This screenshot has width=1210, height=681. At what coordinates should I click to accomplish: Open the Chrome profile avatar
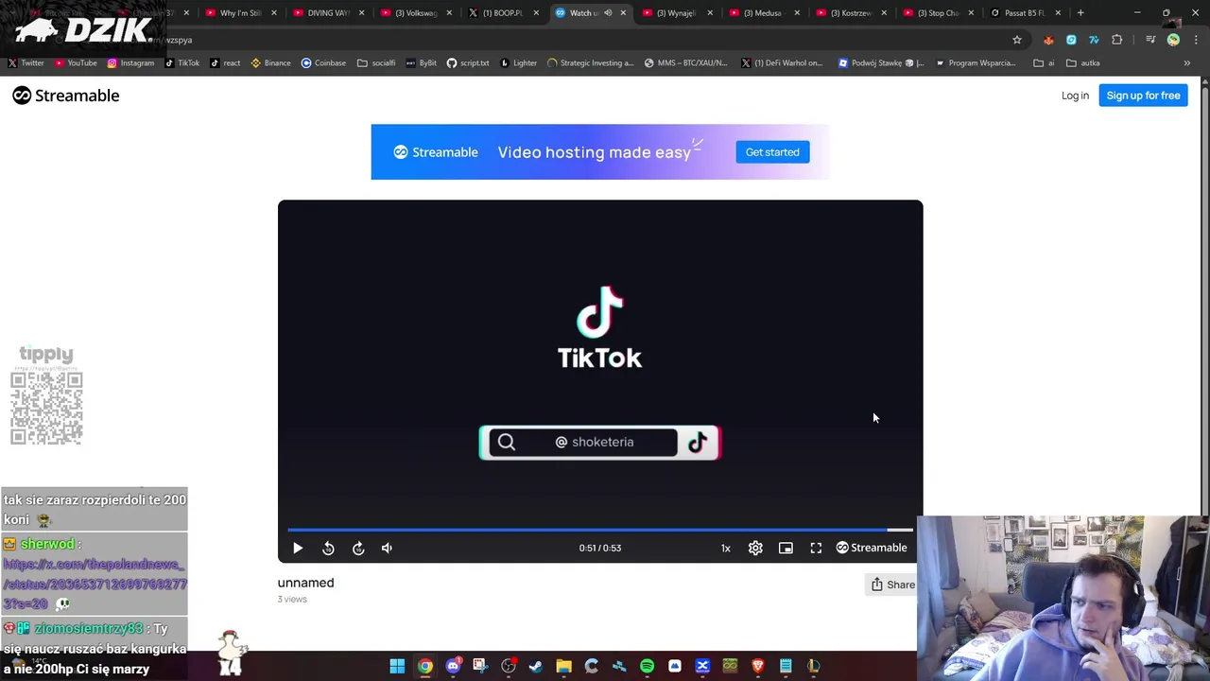point(1173,40)
